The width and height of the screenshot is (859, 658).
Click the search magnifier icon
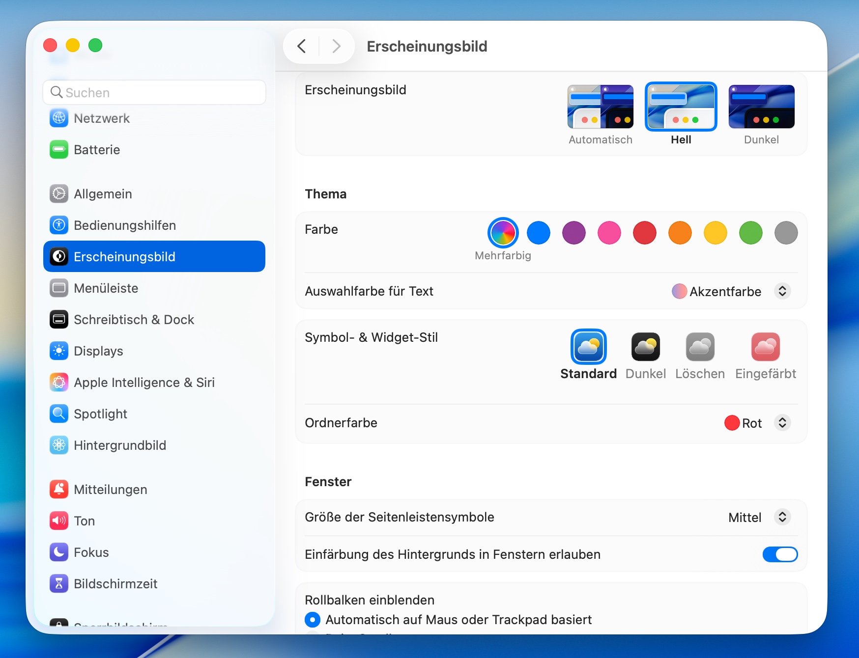coord(57,92)
